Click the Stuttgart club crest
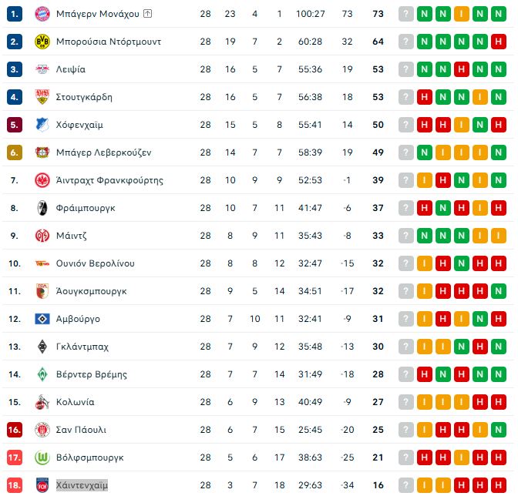The height and width of the screenshot is (496, 518). point(42,97)
